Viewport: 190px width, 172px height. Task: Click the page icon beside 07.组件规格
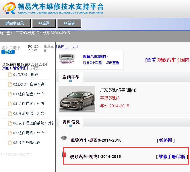pyautogui.click(x=10, y=133)
